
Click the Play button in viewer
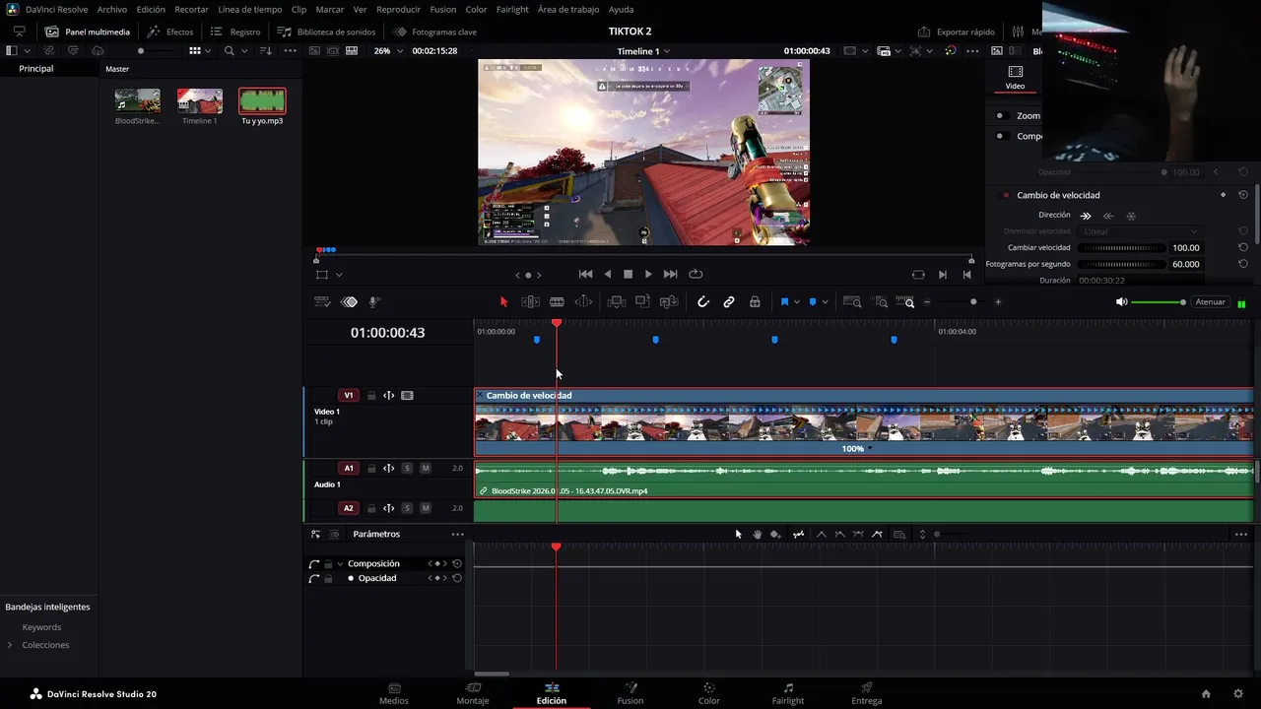[x=648, y=275]
